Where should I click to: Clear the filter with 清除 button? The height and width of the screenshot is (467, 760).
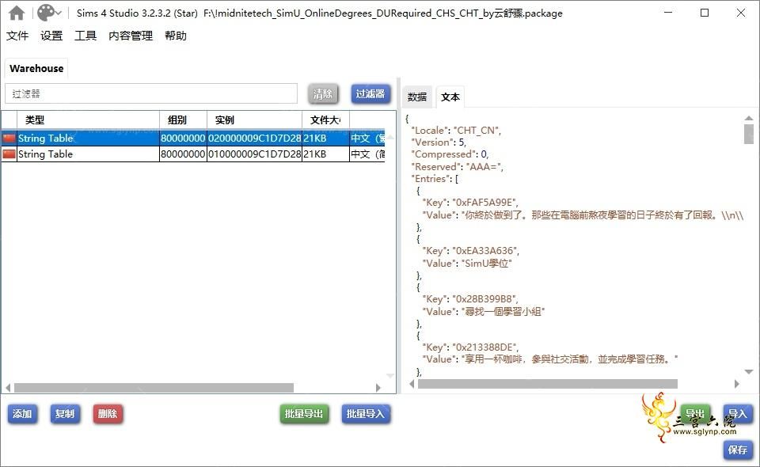323,93
